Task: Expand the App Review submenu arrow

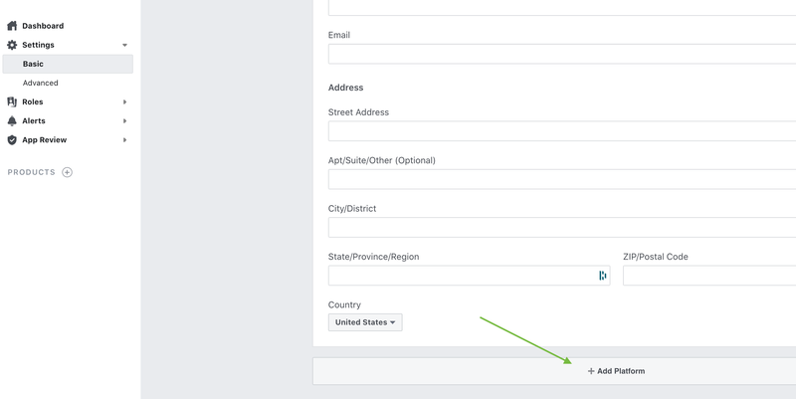Action: click(125, 140)
